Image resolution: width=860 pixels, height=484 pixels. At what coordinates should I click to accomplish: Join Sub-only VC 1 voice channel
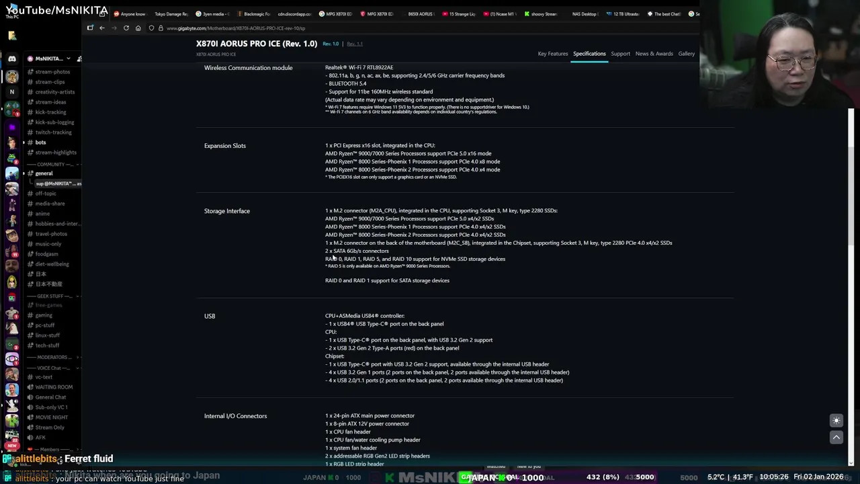tap(51, 407)
